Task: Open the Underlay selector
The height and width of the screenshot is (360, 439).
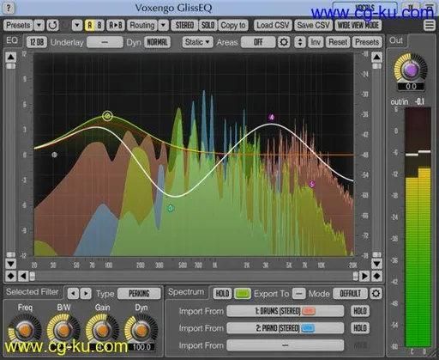Action: click(105, 42)
